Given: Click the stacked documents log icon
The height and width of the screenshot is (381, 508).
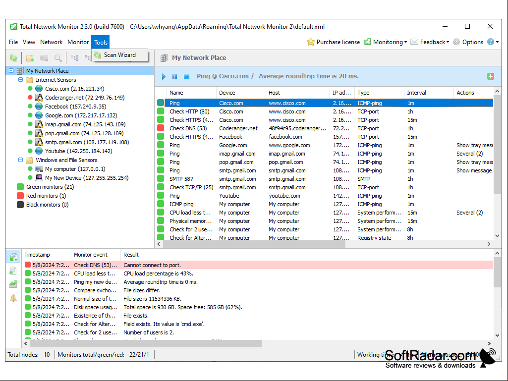Looking at the screenshot, I should click(x=13, y=257).
